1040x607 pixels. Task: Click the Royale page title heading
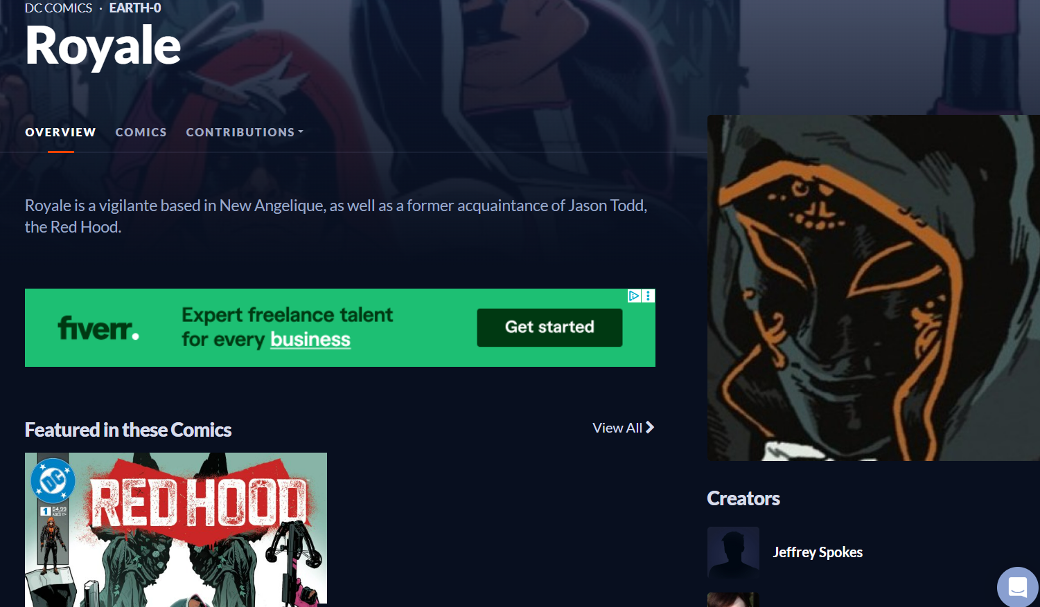(x=103, y=46)
